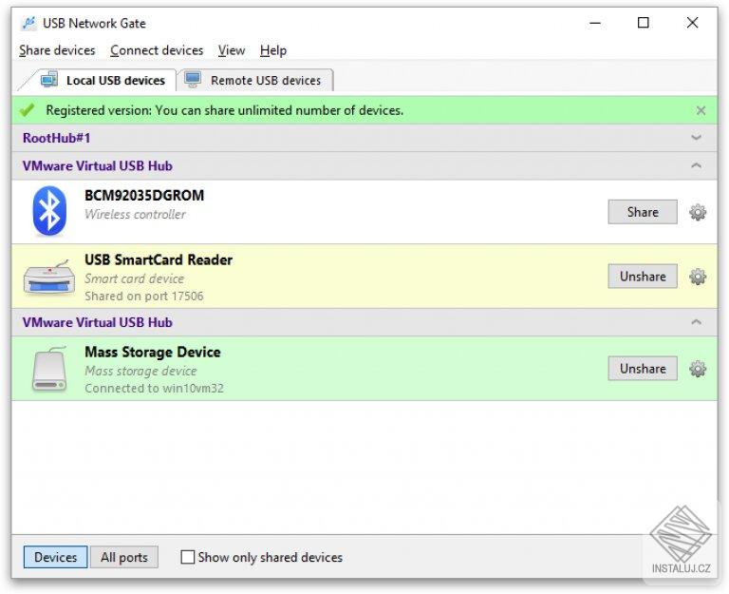
Task: Click 'Shared on port 17506' status text
Action: point(144,297)
